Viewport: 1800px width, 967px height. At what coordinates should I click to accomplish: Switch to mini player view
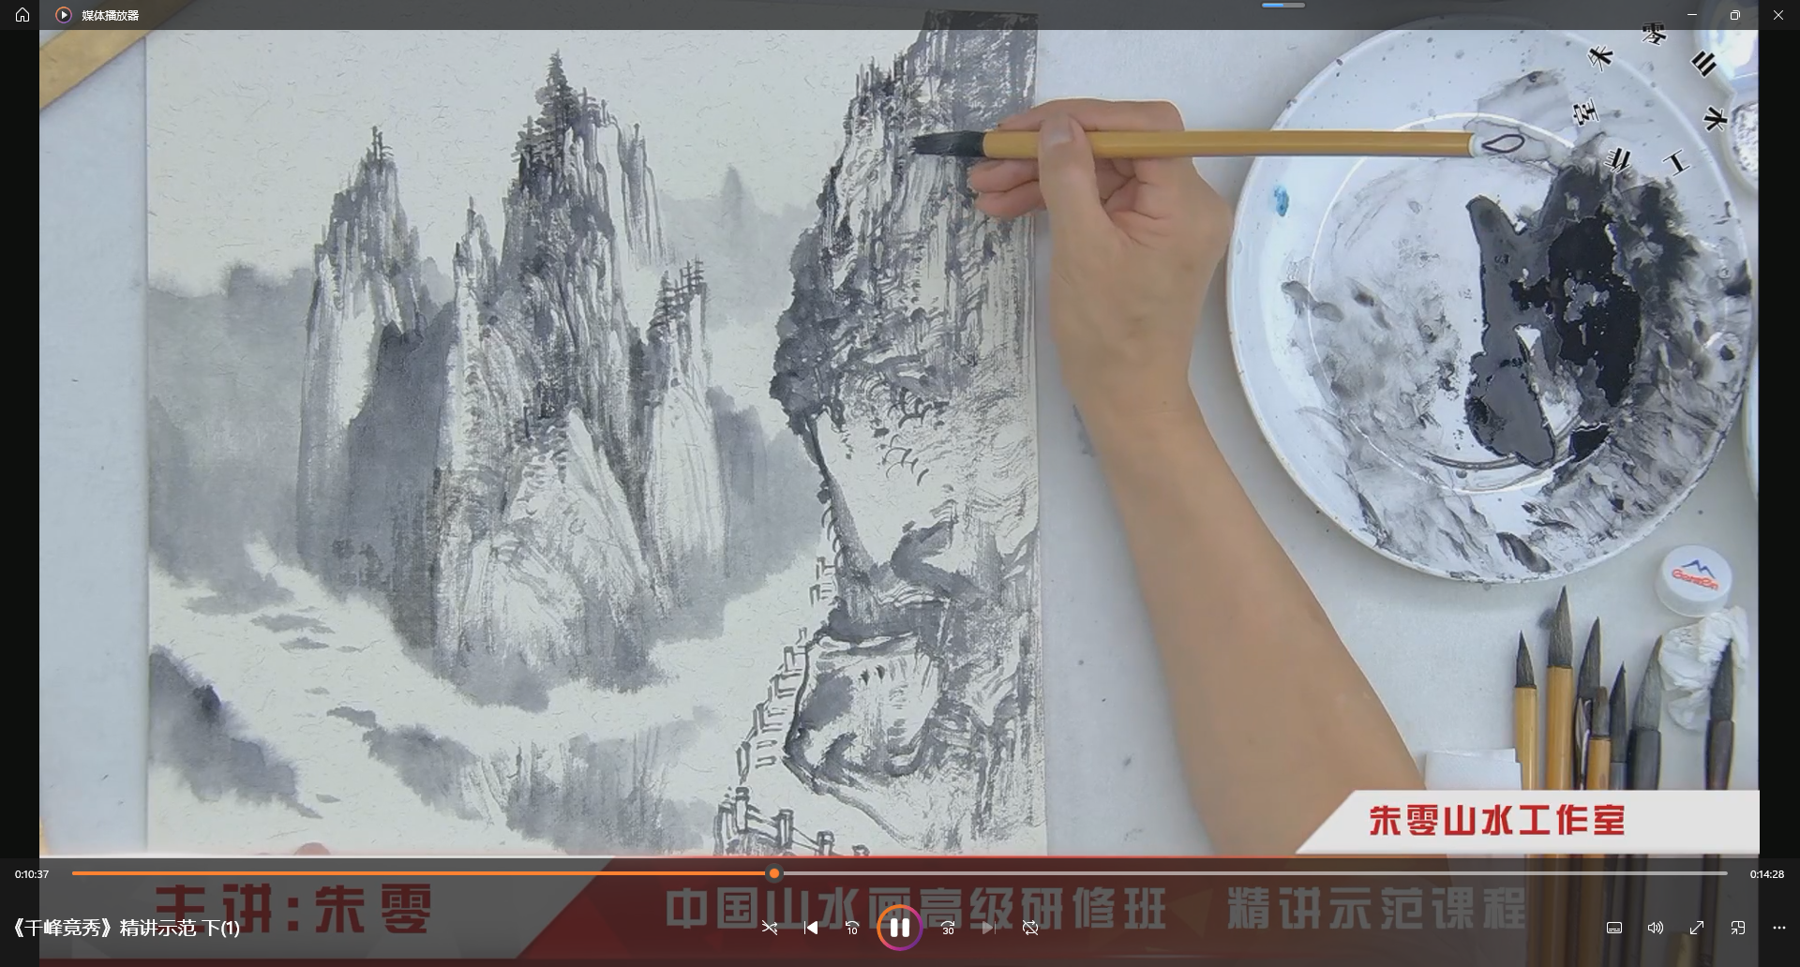click(x=1738, y=928)
